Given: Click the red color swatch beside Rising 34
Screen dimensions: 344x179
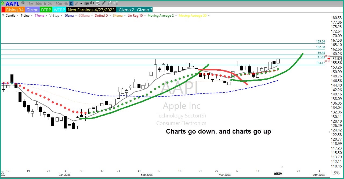Looking at the screenshot, I should (3, 10).
